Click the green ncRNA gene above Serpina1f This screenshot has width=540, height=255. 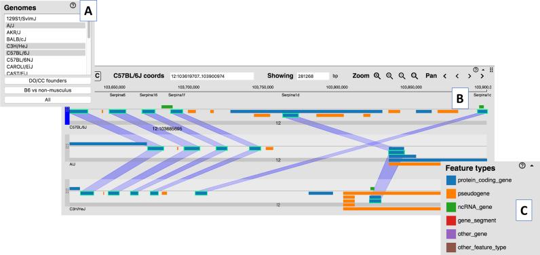[167, 107]
